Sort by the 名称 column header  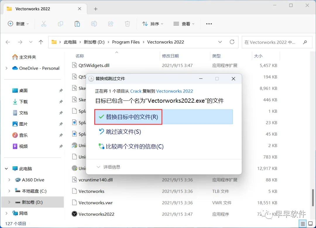pyautogui.click(x=80, y=56)
